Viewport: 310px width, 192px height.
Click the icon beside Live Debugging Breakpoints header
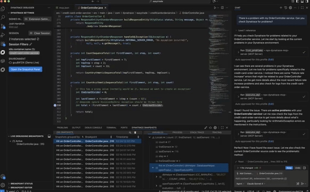coord(49,136)
